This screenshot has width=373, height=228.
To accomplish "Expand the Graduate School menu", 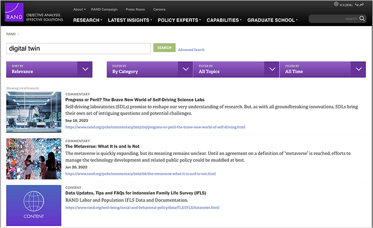I will pos(272,20).
